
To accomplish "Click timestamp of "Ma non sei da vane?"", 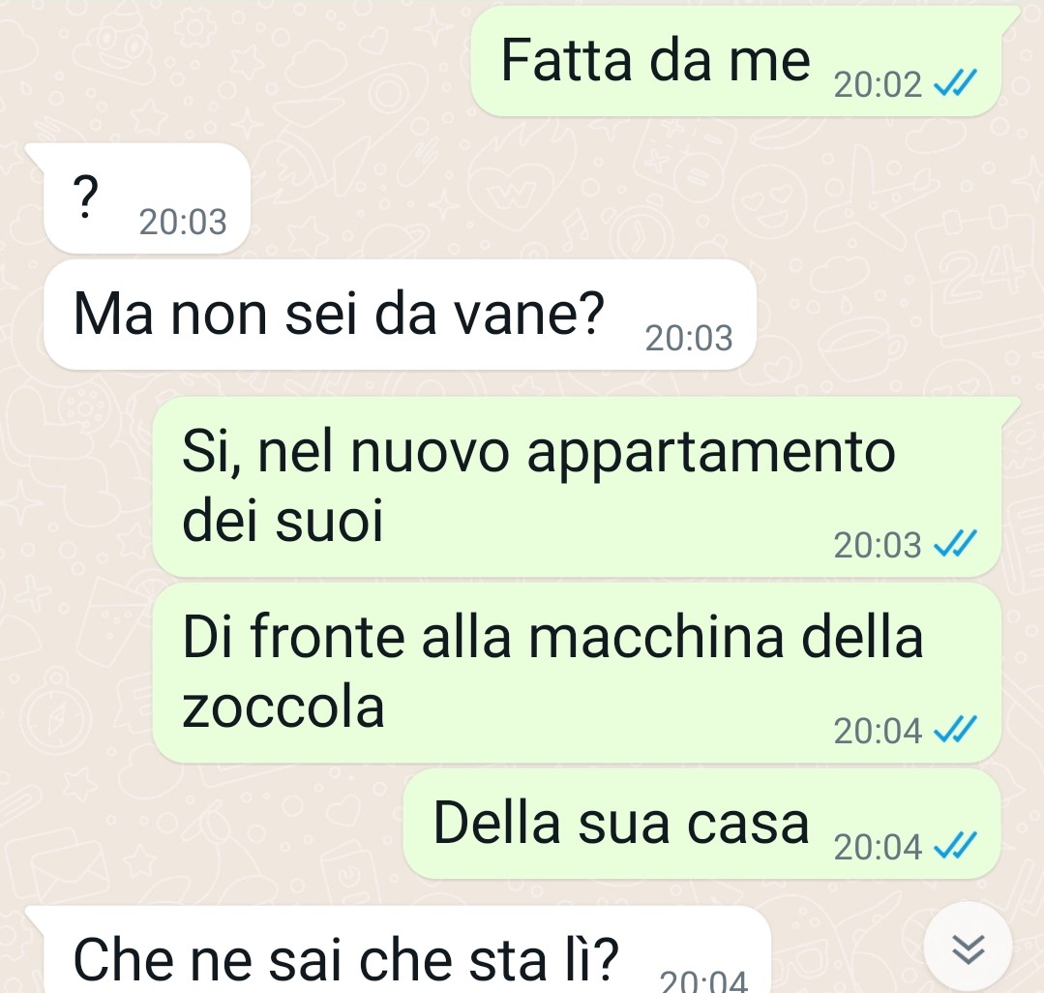I will [689, 338].
